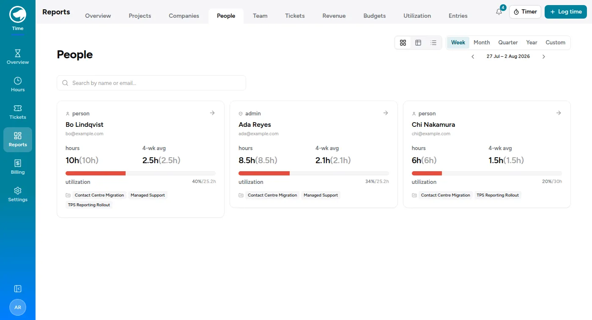
Task: Click Ada Reyes name
Action: (255, 125)
